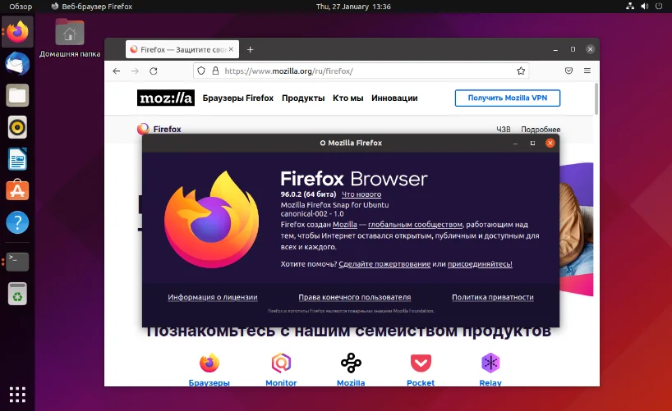This screenshot has width=672, height=411.
Task: Click Сделайте пожертвование link
Action: pos(384,264)
